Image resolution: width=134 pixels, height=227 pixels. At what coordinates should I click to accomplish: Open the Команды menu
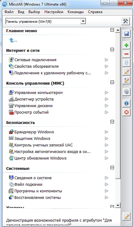pyautogui.click(x=75, y=12)
